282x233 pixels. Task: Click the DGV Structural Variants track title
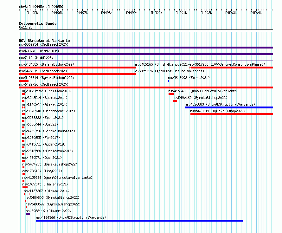coord(44,41)
